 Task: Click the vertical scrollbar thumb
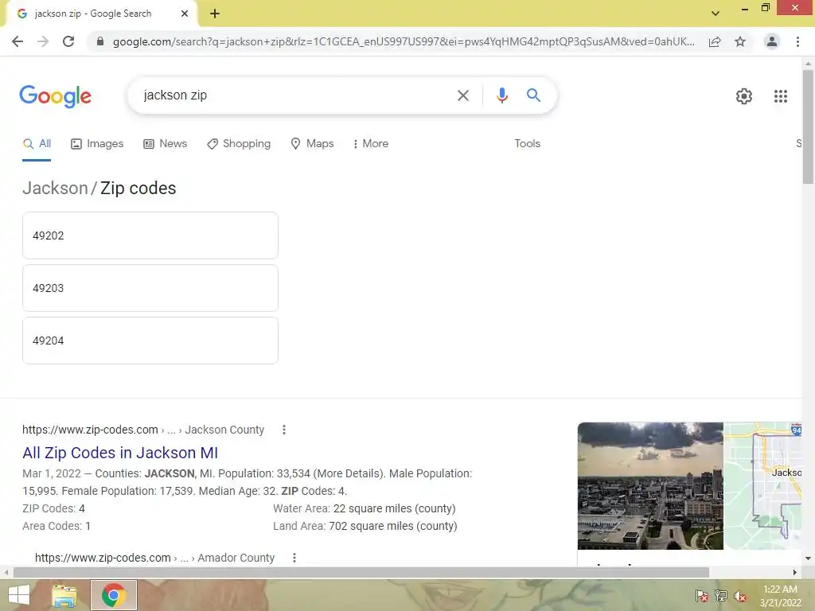click(x=808, y=126)
